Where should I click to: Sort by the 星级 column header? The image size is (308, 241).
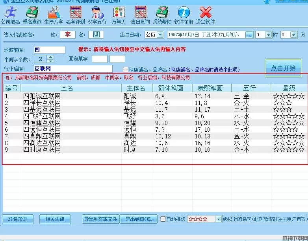pyautogui.click(x=289, y=88)
